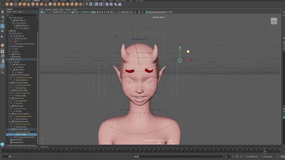Screen dimensions: 285x160
Task: Click the view cube in viewport corner
Action: (274, 21)
